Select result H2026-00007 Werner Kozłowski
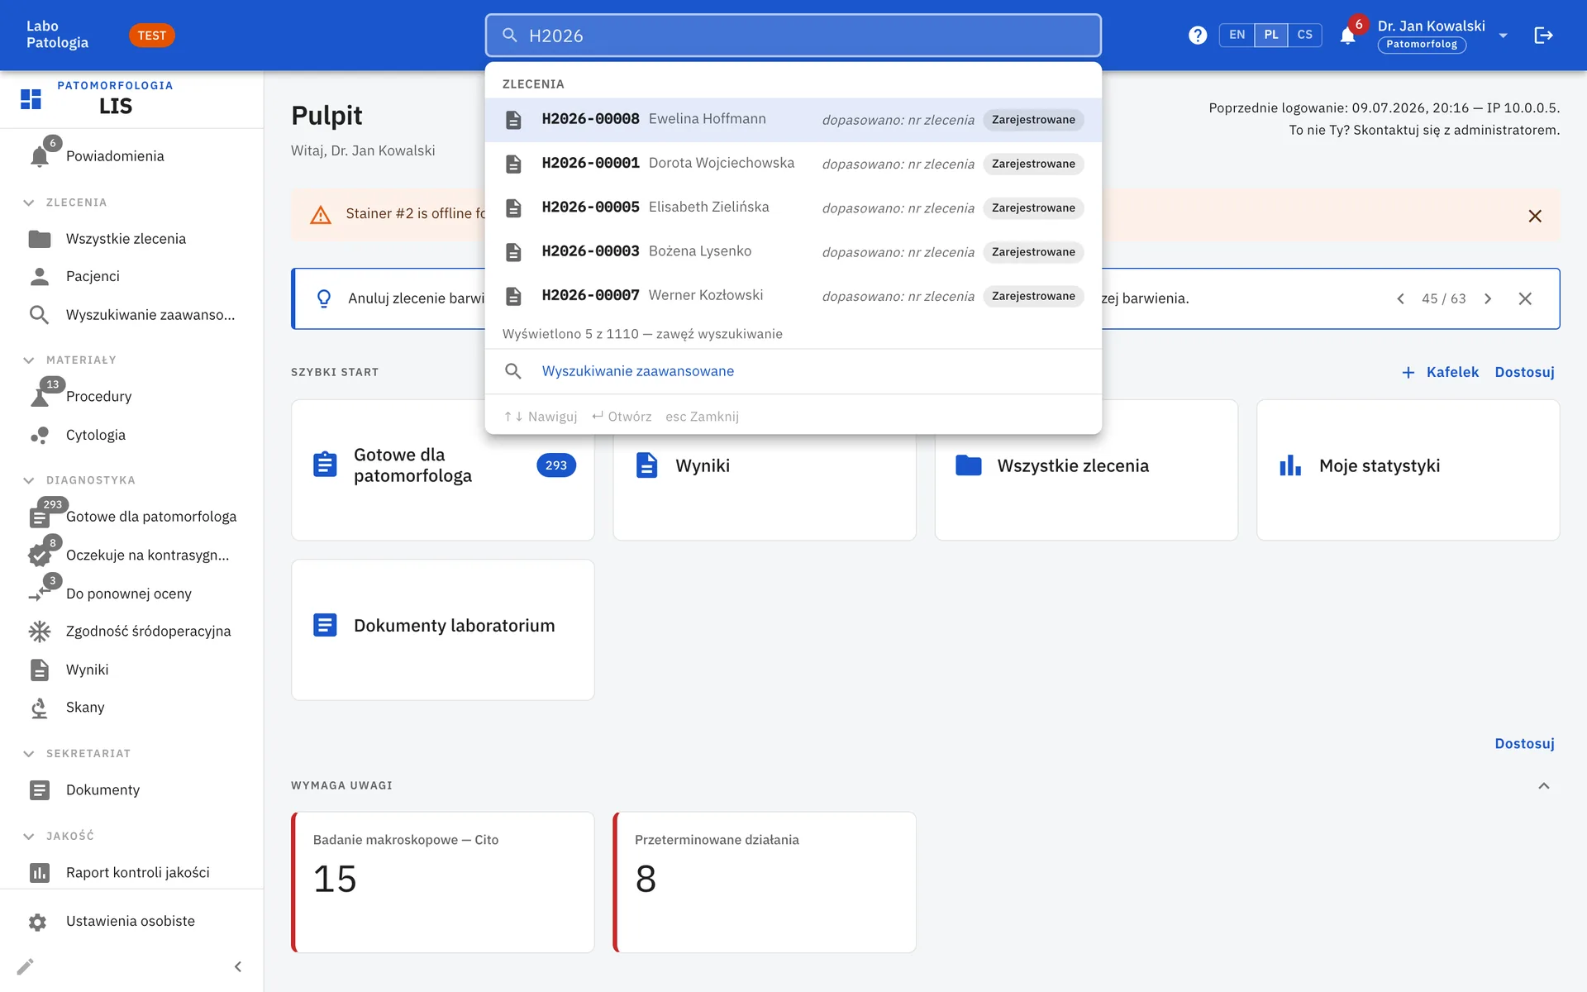The width and height of the screenshot is (1587, 992). [x=793, y=296]
